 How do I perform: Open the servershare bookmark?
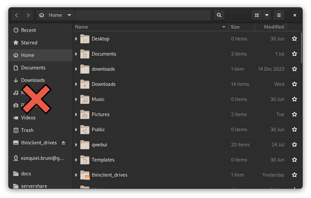click(34, 186)
